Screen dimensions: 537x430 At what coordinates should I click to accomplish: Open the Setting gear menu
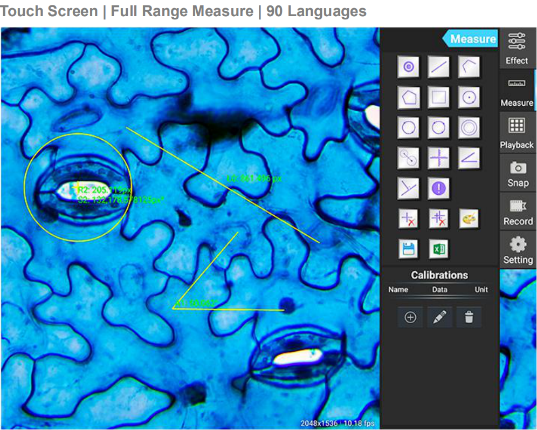(x=518, y=250)
